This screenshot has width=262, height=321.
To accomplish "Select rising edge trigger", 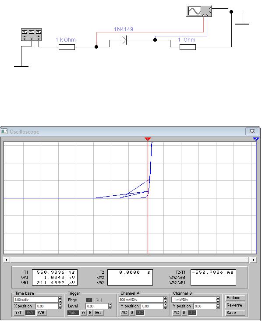I will click(89, 300).
